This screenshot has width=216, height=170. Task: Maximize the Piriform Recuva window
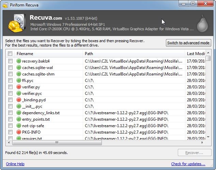coord(193,4)
